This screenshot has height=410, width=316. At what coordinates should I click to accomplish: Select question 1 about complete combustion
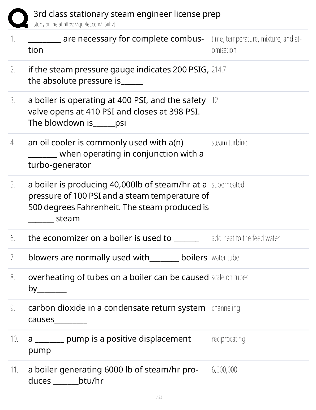point(116,44)
